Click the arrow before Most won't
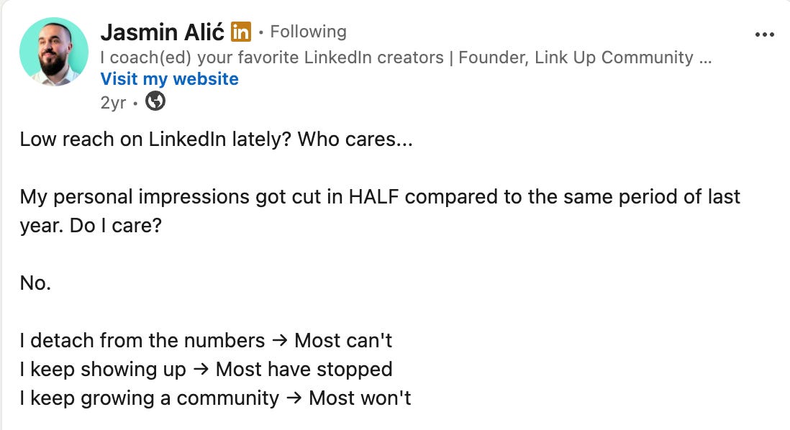Screen dimensions: 790x430 coord(294,398)
